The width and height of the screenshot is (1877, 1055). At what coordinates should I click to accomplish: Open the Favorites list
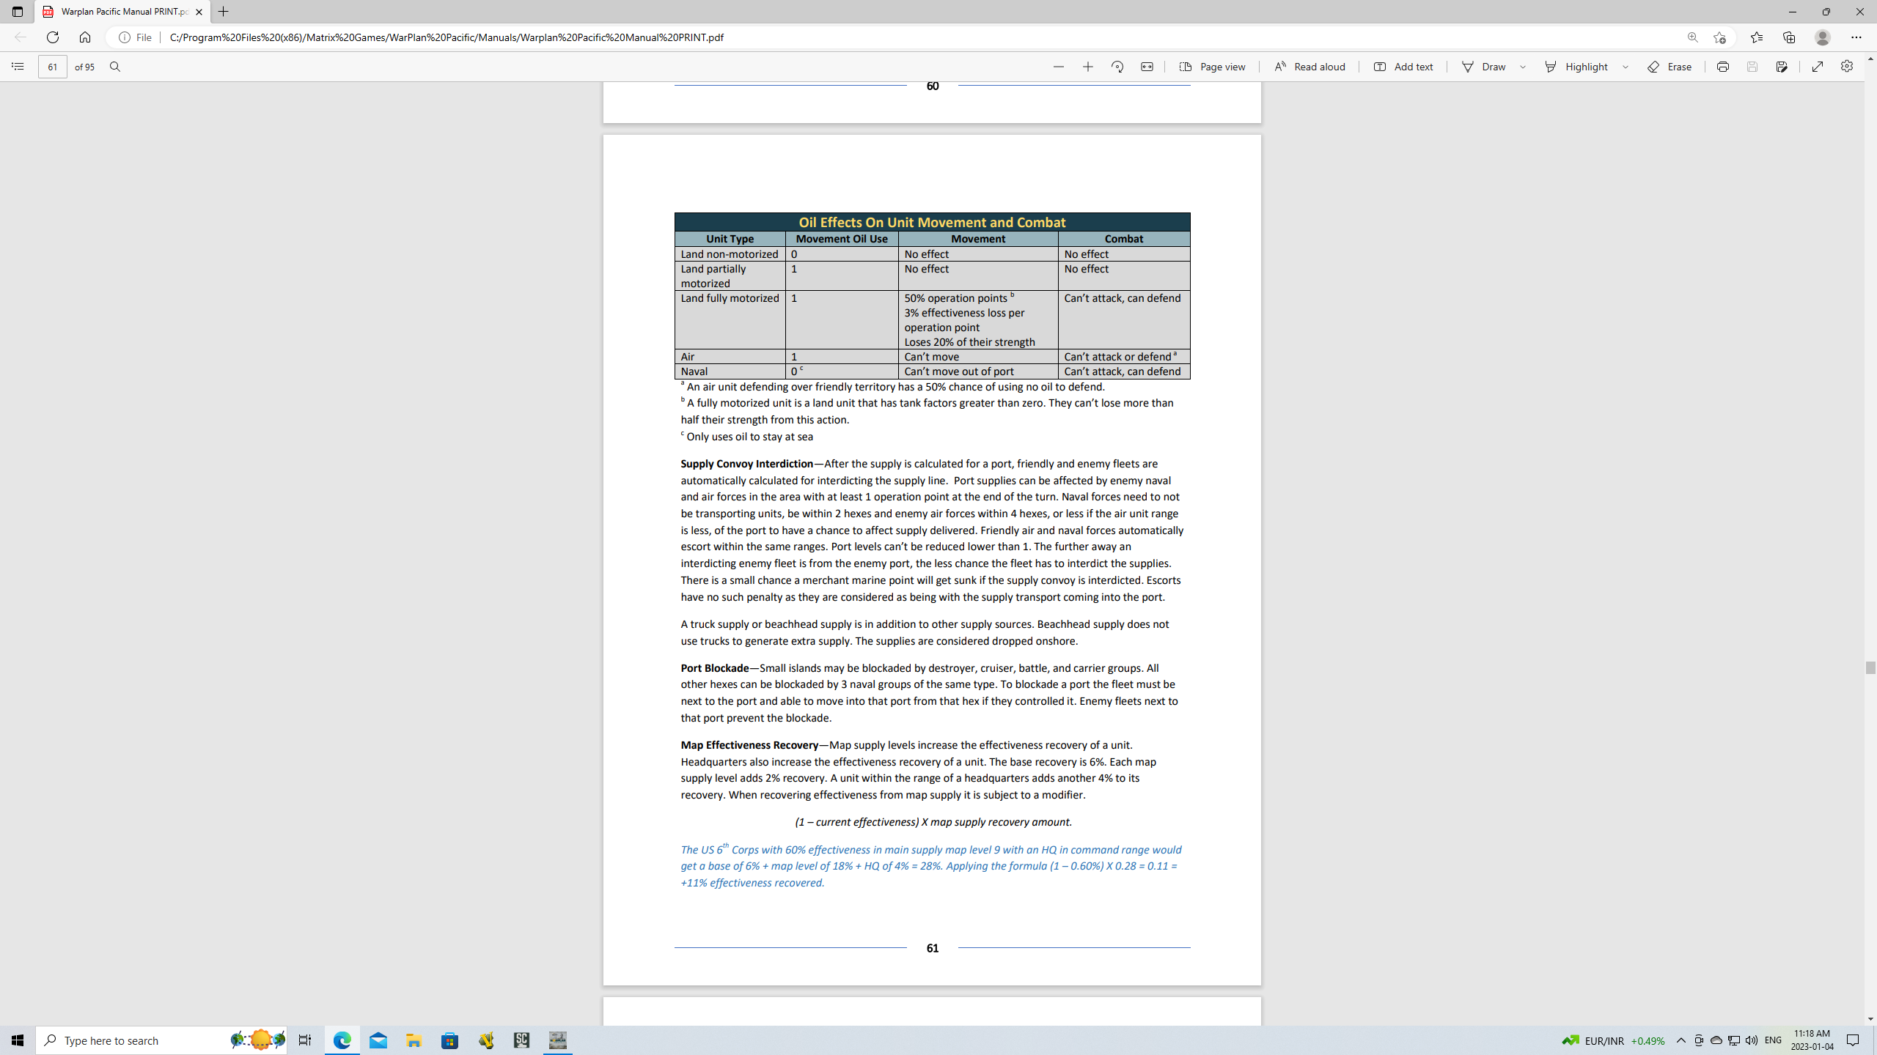point(1757,37)
